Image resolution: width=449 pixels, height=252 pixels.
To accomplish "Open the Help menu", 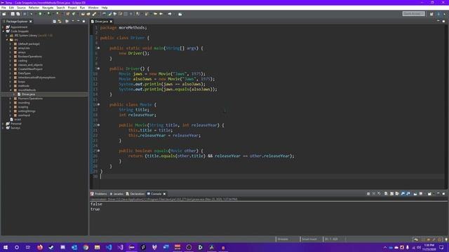I will (105, 8).
